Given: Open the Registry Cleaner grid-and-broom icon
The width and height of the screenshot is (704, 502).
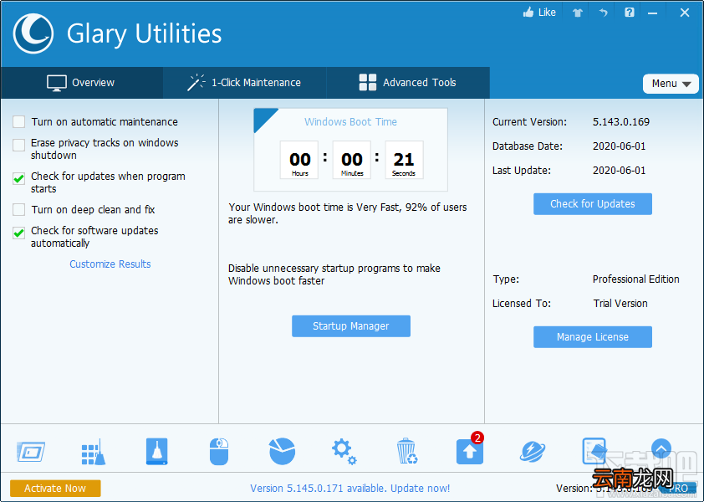Looking at the screenshot, I should click(94, 452).
